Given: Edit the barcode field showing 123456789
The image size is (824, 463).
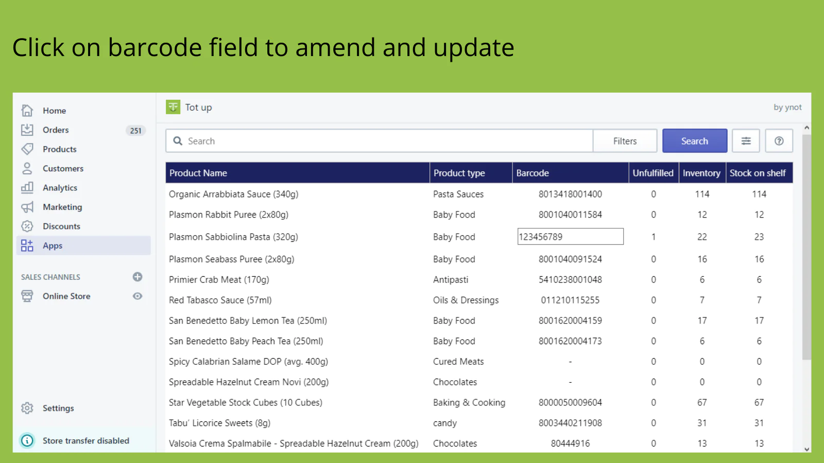Looking at the screenshot, I should (x=570, y=237).
